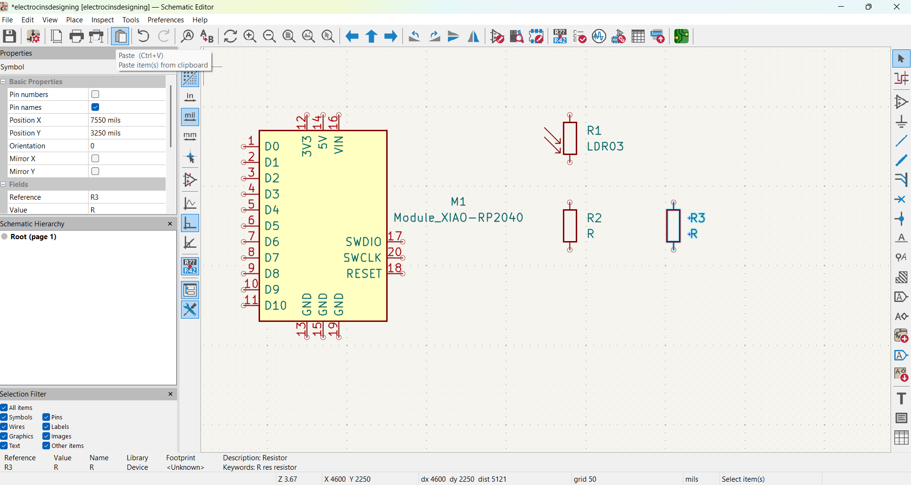Close the Schematic Hierarchy panel
The width and height of the screenshot is (911, 485).
170,223
